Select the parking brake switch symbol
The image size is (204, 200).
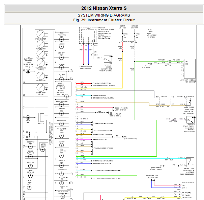pos(191,120)
